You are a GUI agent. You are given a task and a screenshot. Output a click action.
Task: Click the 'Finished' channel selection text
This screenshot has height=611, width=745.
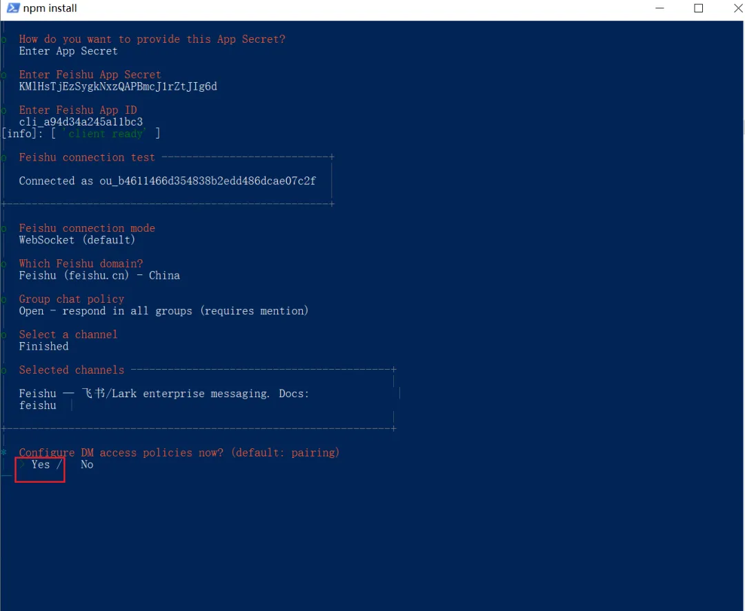[43, 346]
